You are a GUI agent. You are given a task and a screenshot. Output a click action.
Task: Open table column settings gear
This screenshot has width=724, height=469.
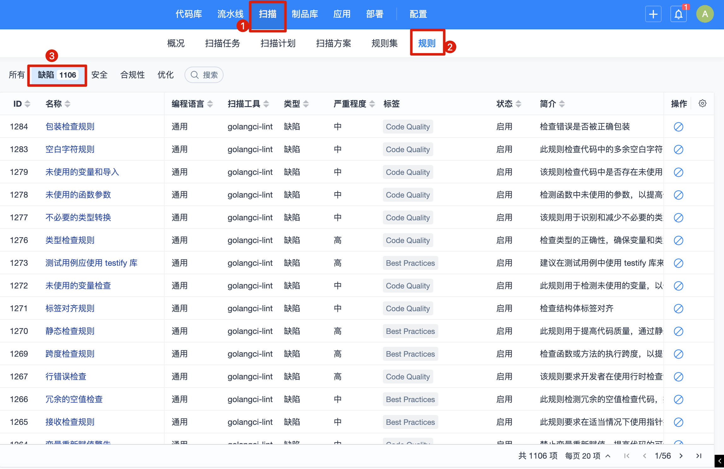(702, 104)
